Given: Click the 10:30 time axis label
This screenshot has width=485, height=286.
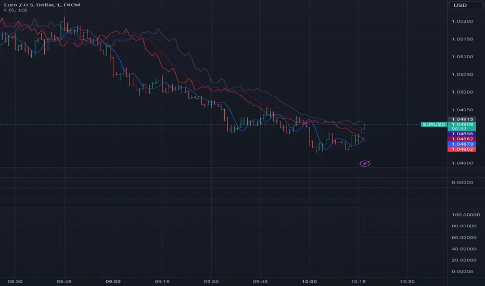Looking at the screenshot, I should 408,281.
